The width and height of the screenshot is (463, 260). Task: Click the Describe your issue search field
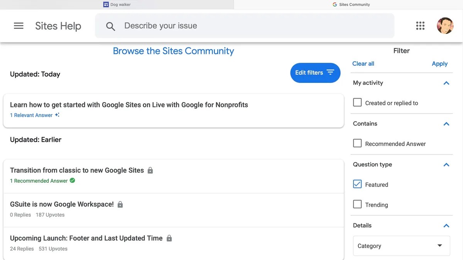[193, 25]
